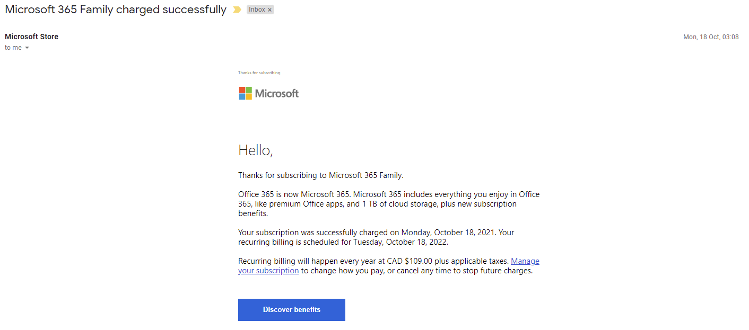Screen dimensions: 749x330
Task: Open the 'Manage your subscription' link
Action: (525, 261)
